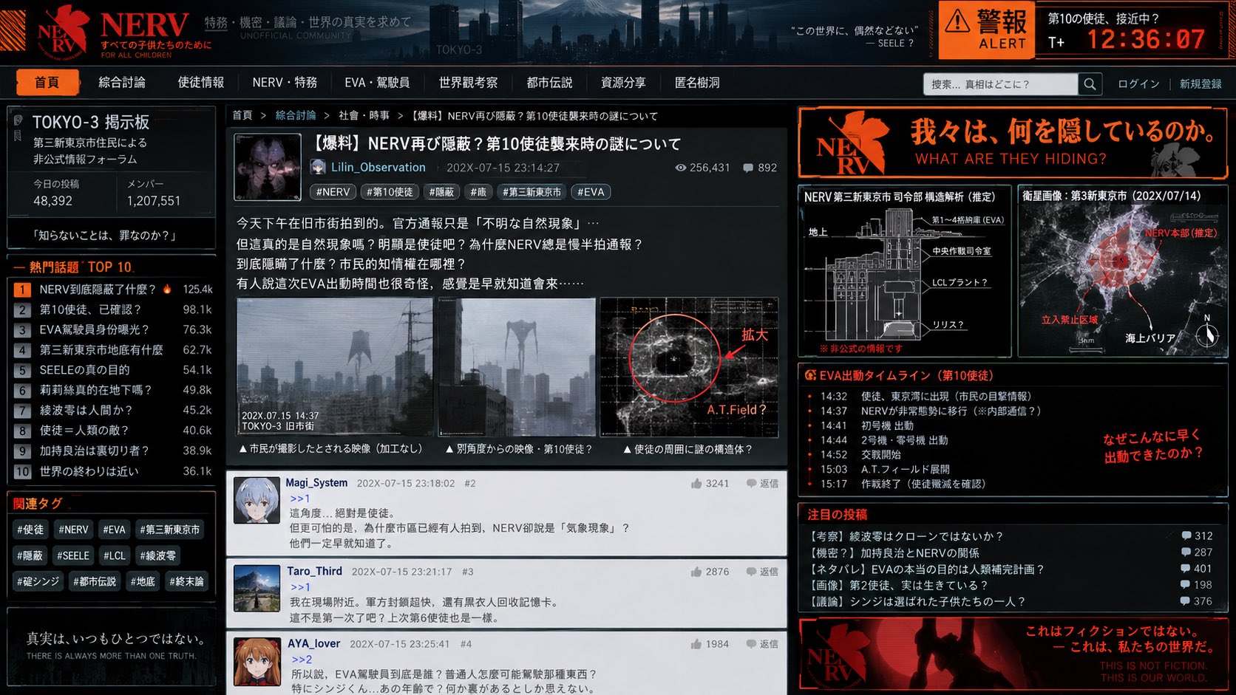Click #綾波零 related tag
Screen dimensions: 1236x695
[x=158, y=555]
